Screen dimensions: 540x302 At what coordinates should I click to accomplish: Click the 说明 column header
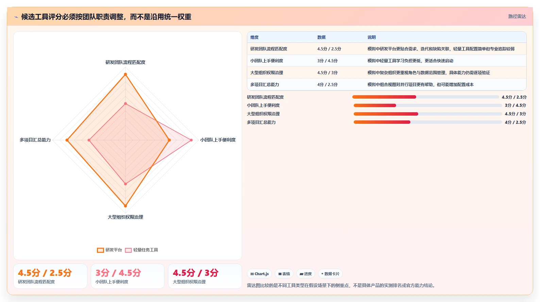tap(371, 37)
